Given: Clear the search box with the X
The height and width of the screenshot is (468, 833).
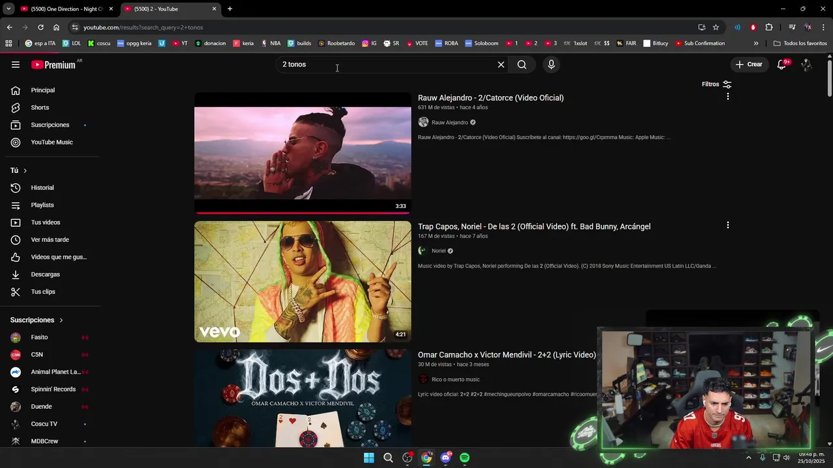Looking at the screenshot, I should coord(501,64).
